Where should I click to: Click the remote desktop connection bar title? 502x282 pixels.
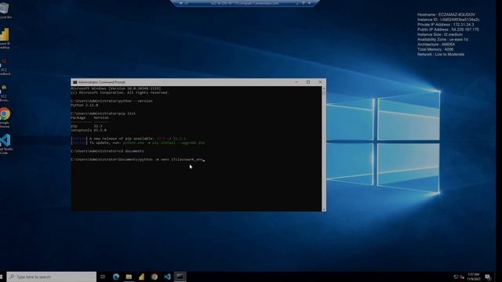(x=245, y=3)
